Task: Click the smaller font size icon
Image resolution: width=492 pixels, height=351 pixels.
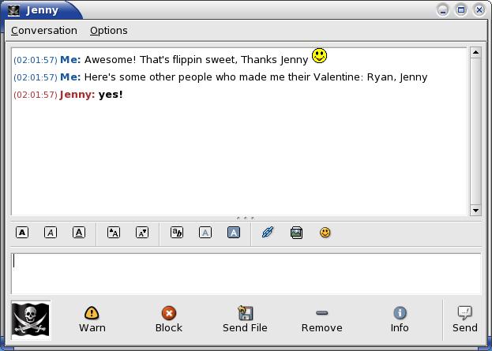Action: (142, 233)
